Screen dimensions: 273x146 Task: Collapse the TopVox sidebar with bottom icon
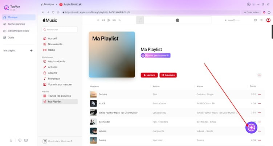pyautogui.click(x=11, y=140)
